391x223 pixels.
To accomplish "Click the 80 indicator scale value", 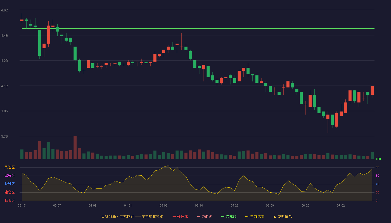I will point(377,167).
